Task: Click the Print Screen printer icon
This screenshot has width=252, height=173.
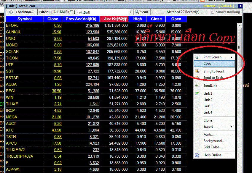Action: pos(197,57)
